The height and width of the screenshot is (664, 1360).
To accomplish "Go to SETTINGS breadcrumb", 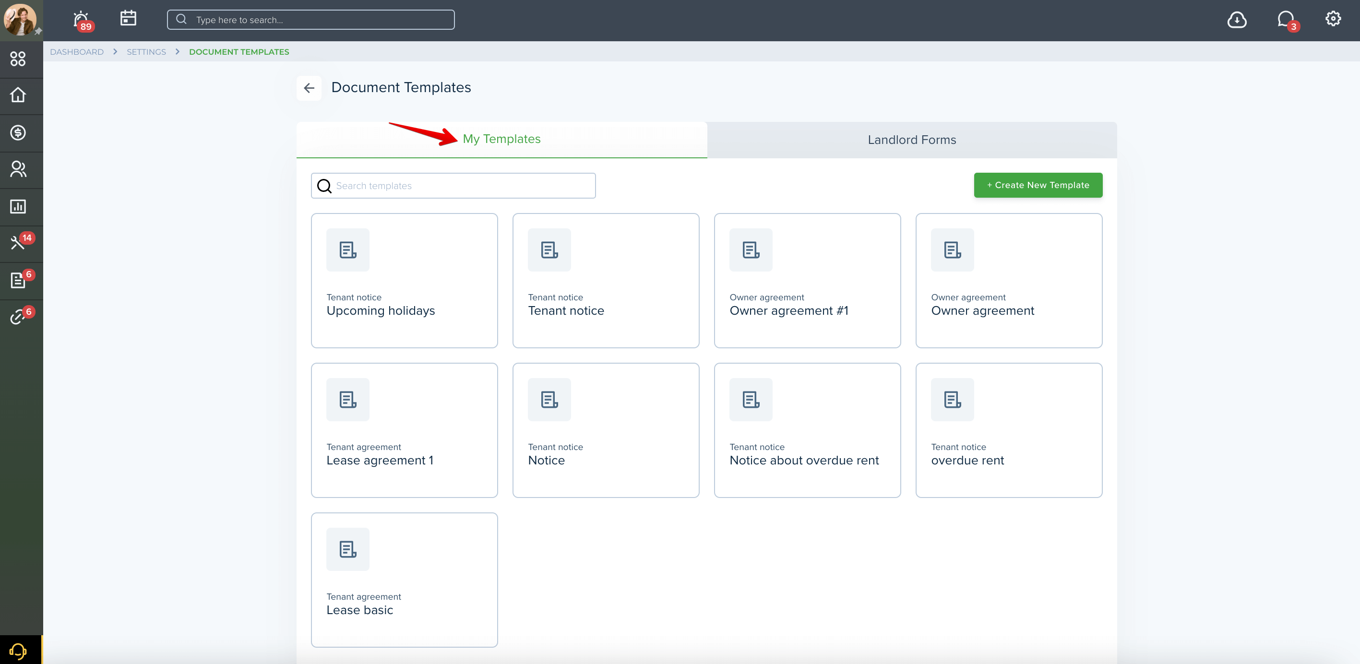I will pyautogui.click(x=146, y=52).
